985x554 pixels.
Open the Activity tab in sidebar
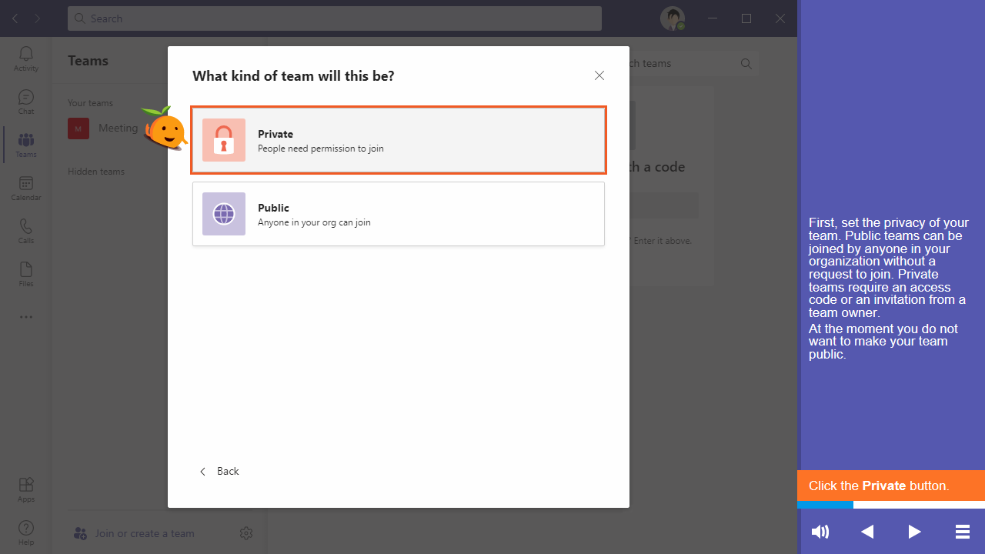click(x=26, y=58)
